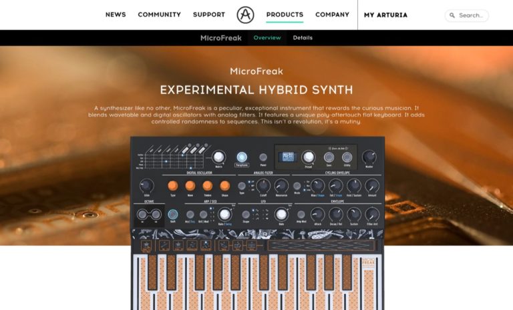Click the small OLED display screen
The width and height of the screenshot is (513, 310).
pyautogui.click(x=288, y=157)
